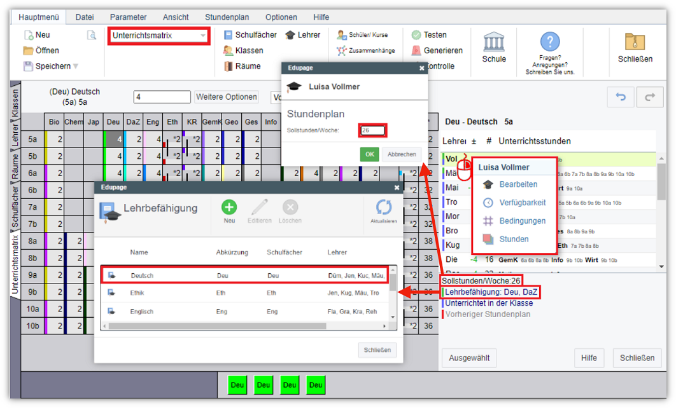
Task: Click the Sollstunden/Woche input field
Action: point(372,131)
